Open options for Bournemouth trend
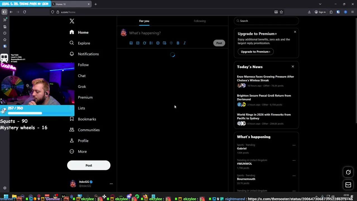 (294, 176)
